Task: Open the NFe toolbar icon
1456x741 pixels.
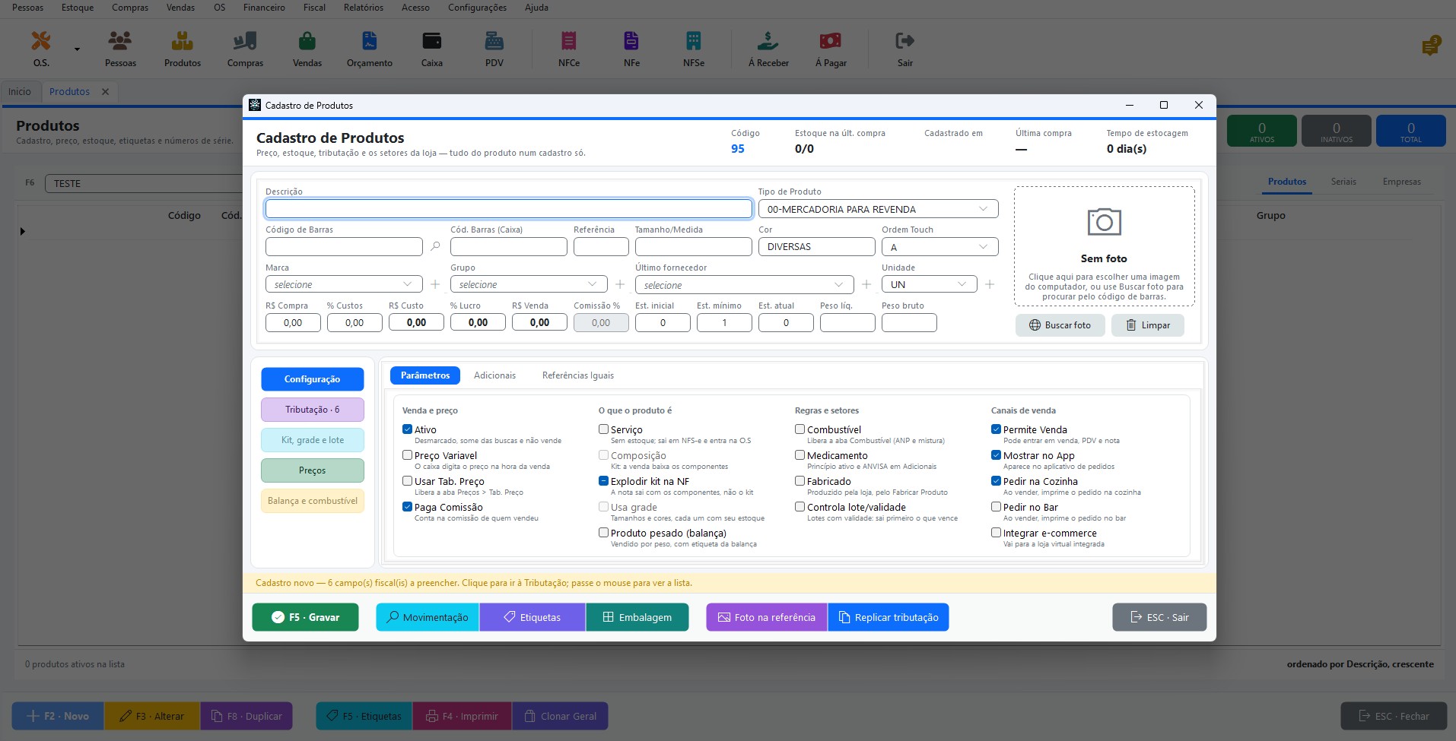Action: point(631,49)
